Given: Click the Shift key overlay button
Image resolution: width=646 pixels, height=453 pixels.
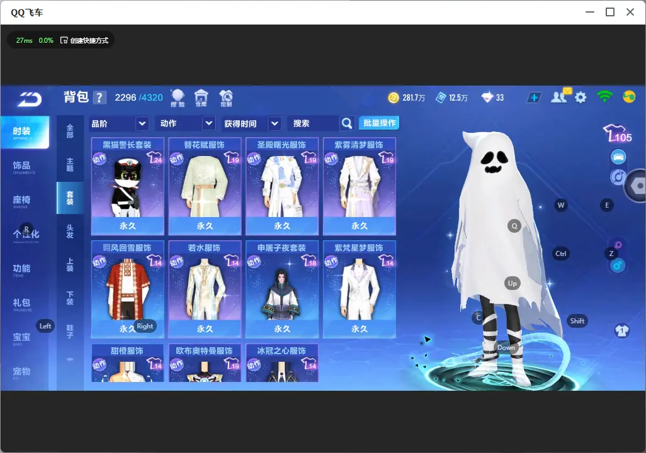Looking at the screenshot, I should [x=577, y=321].
